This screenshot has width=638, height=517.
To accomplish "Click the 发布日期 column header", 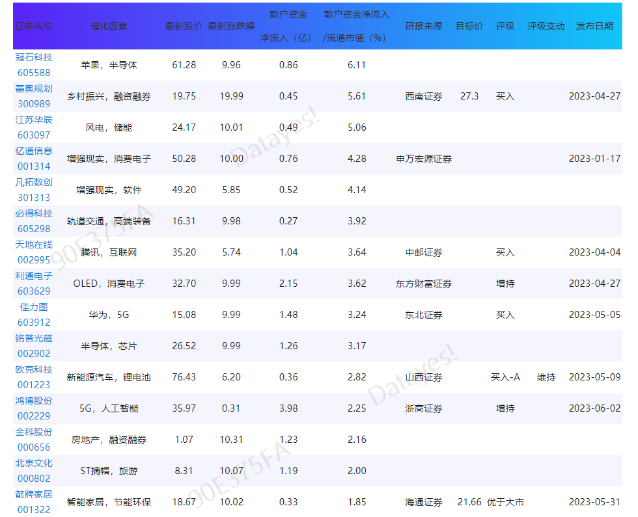I will click(594, 27).
